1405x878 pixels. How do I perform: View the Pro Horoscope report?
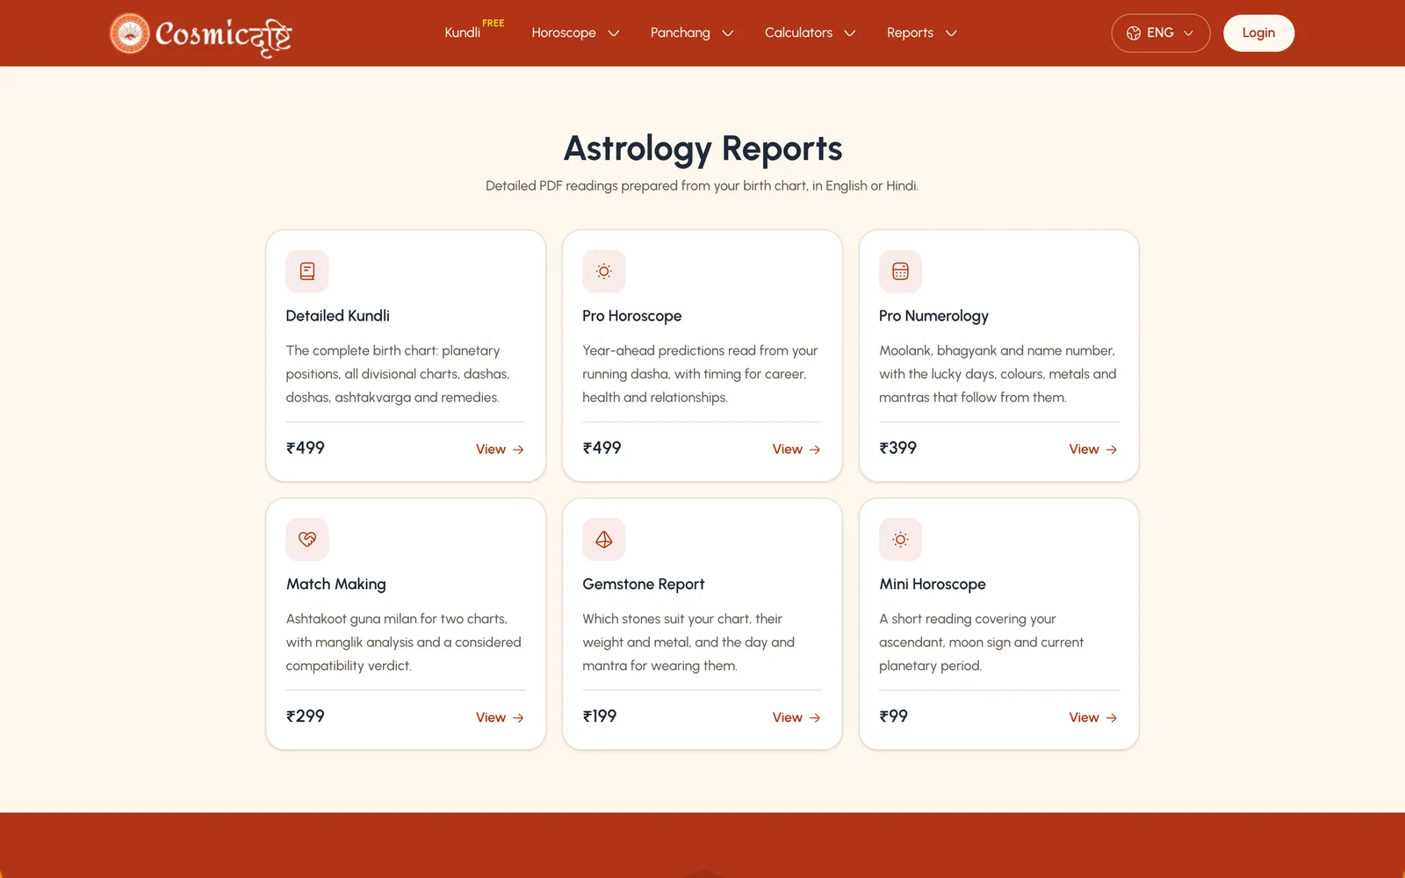pos(796,450)
